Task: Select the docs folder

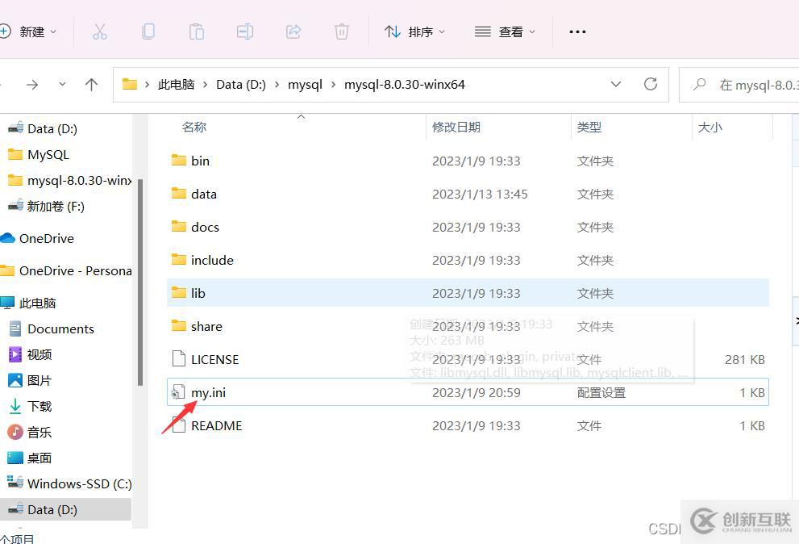Action: point(468,227)
